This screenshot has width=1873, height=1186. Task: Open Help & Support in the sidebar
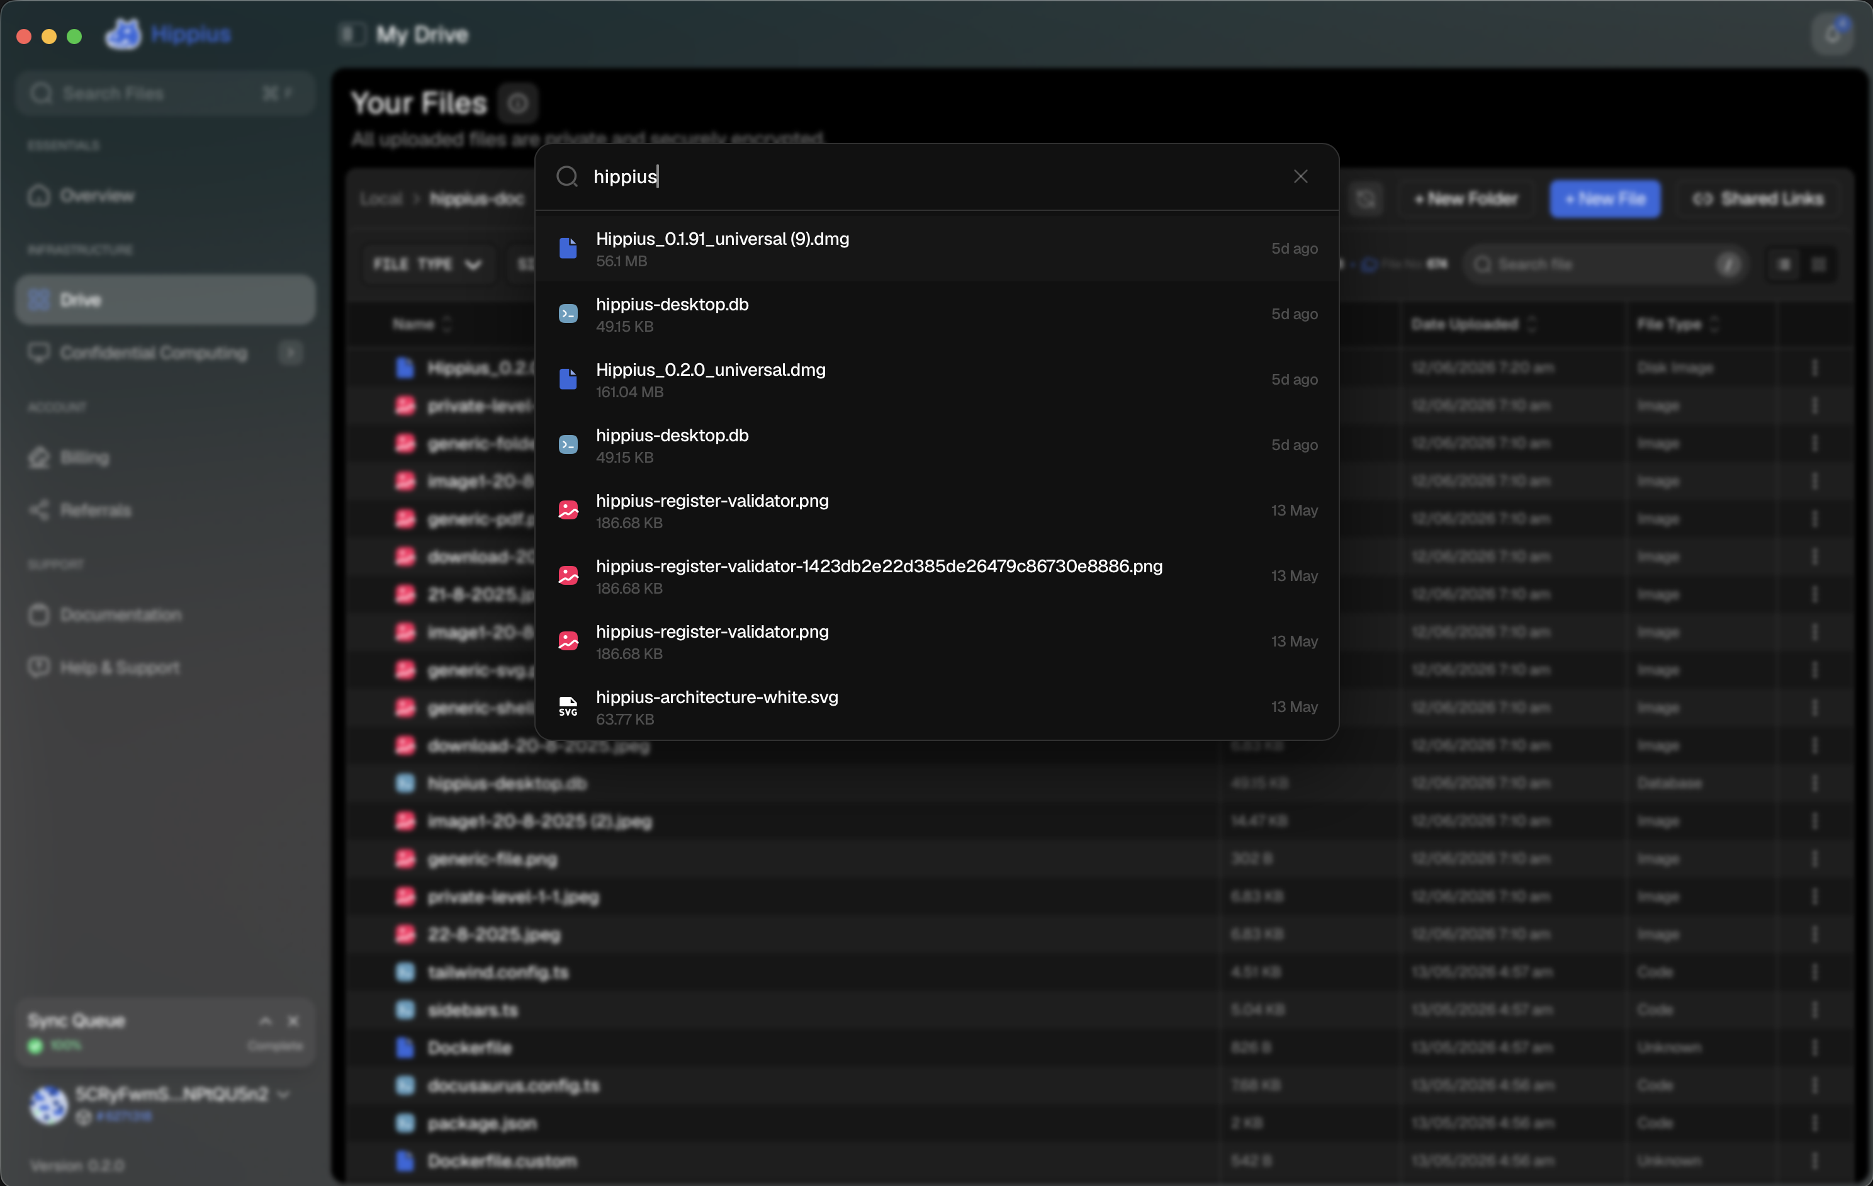pos(165,668)
